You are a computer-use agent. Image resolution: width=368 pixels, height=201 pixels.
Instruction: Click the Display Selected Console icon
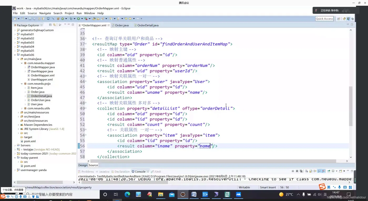tap(333, 171)
